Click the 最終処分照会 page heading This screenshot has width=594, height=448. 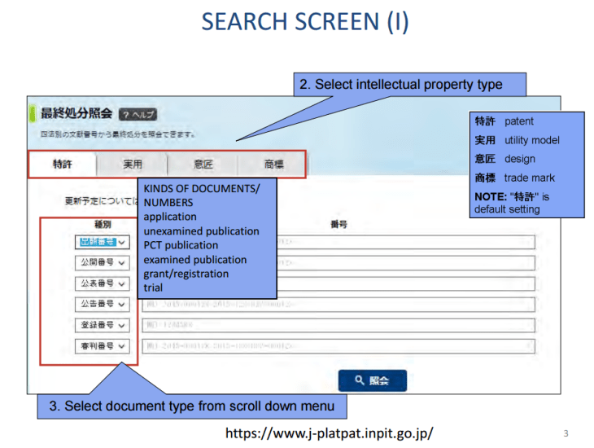tap(76, 114)
